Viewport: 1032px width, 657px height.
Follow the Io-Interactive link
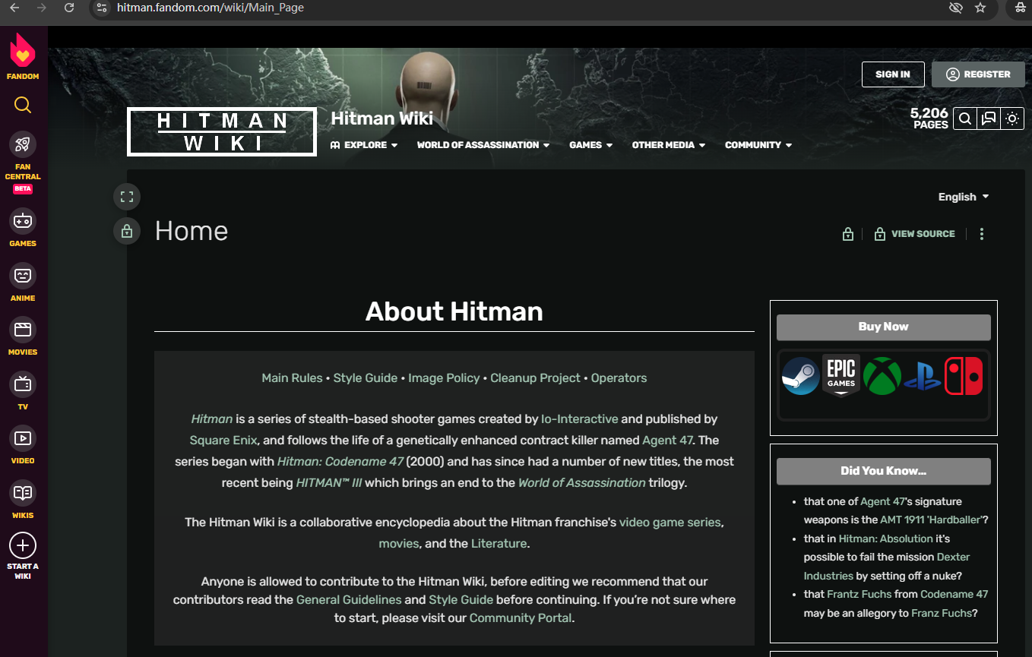[x=580, y=419]
